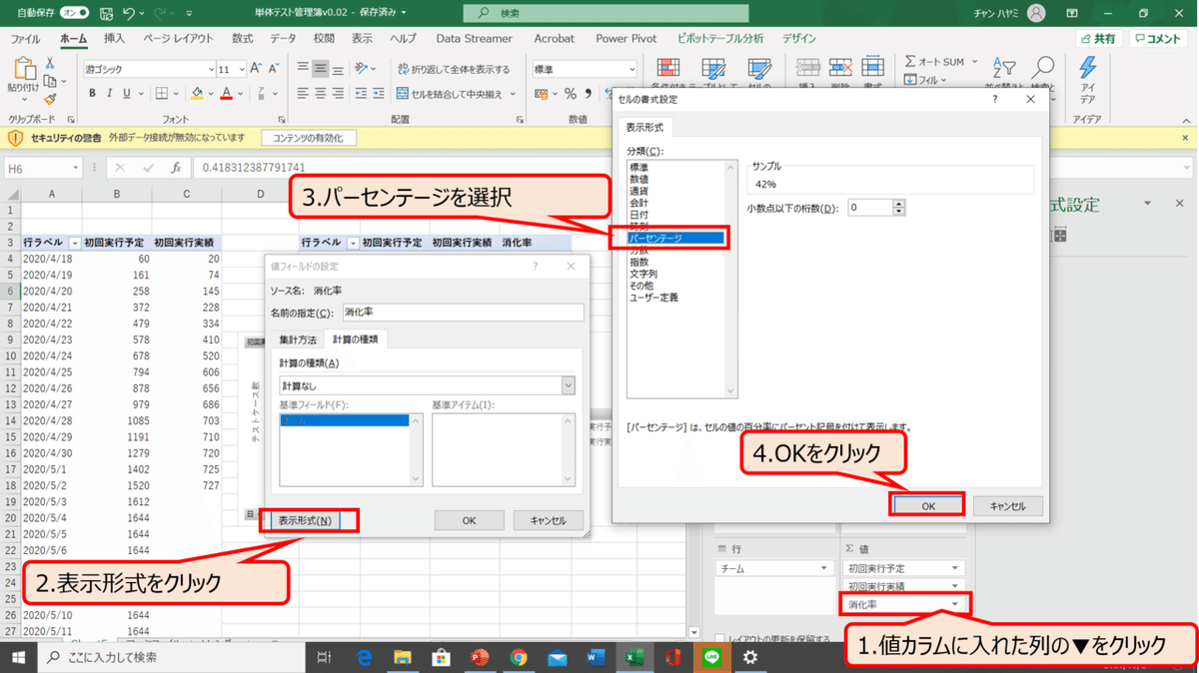Click the Insert Function fx icon
The image size is (1199, 673).
[x=176, y=168]
